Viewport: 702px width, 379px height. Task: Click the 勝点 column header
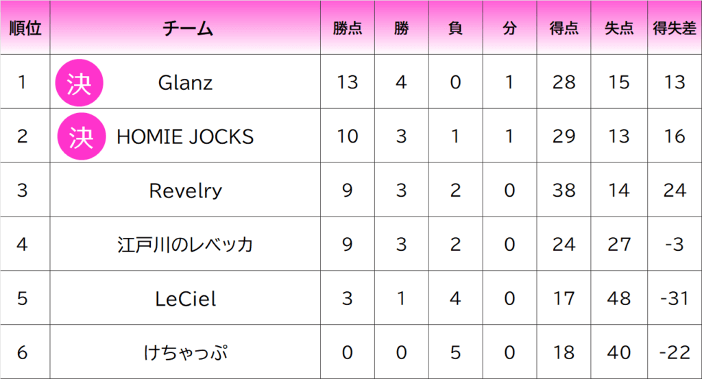tap(348, 29)
